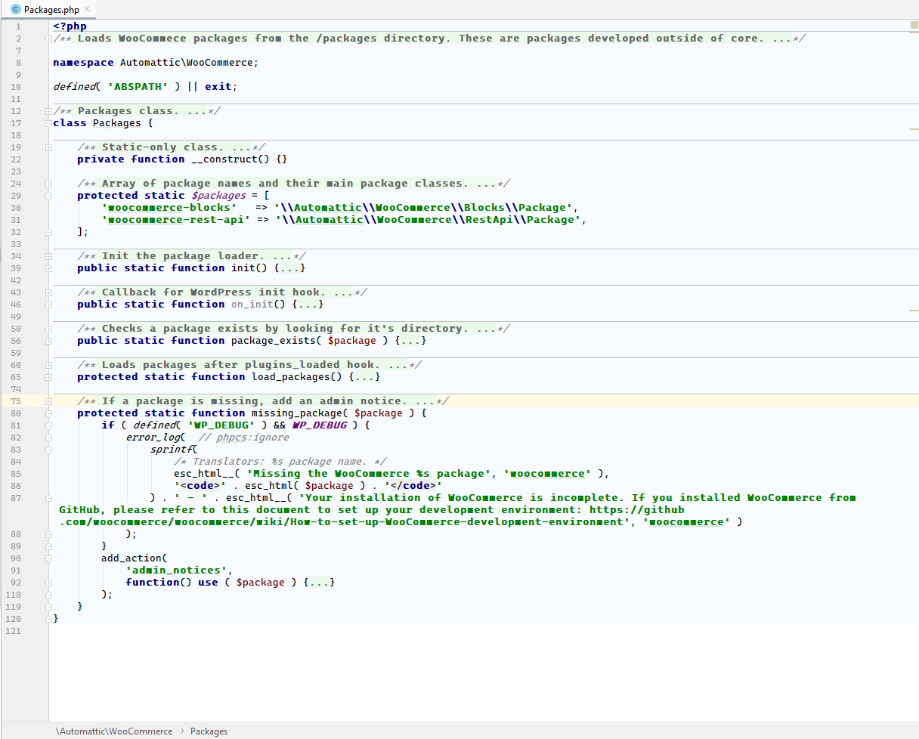This screenshot has height=739, width=919.
Task: Collapse the $packages array at line 29
Action: [49, 196]
